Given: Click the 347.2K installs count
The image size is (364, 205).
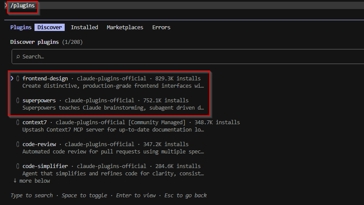Looking at the screenshot, I should pyautogui.click(x=166, y=144).
